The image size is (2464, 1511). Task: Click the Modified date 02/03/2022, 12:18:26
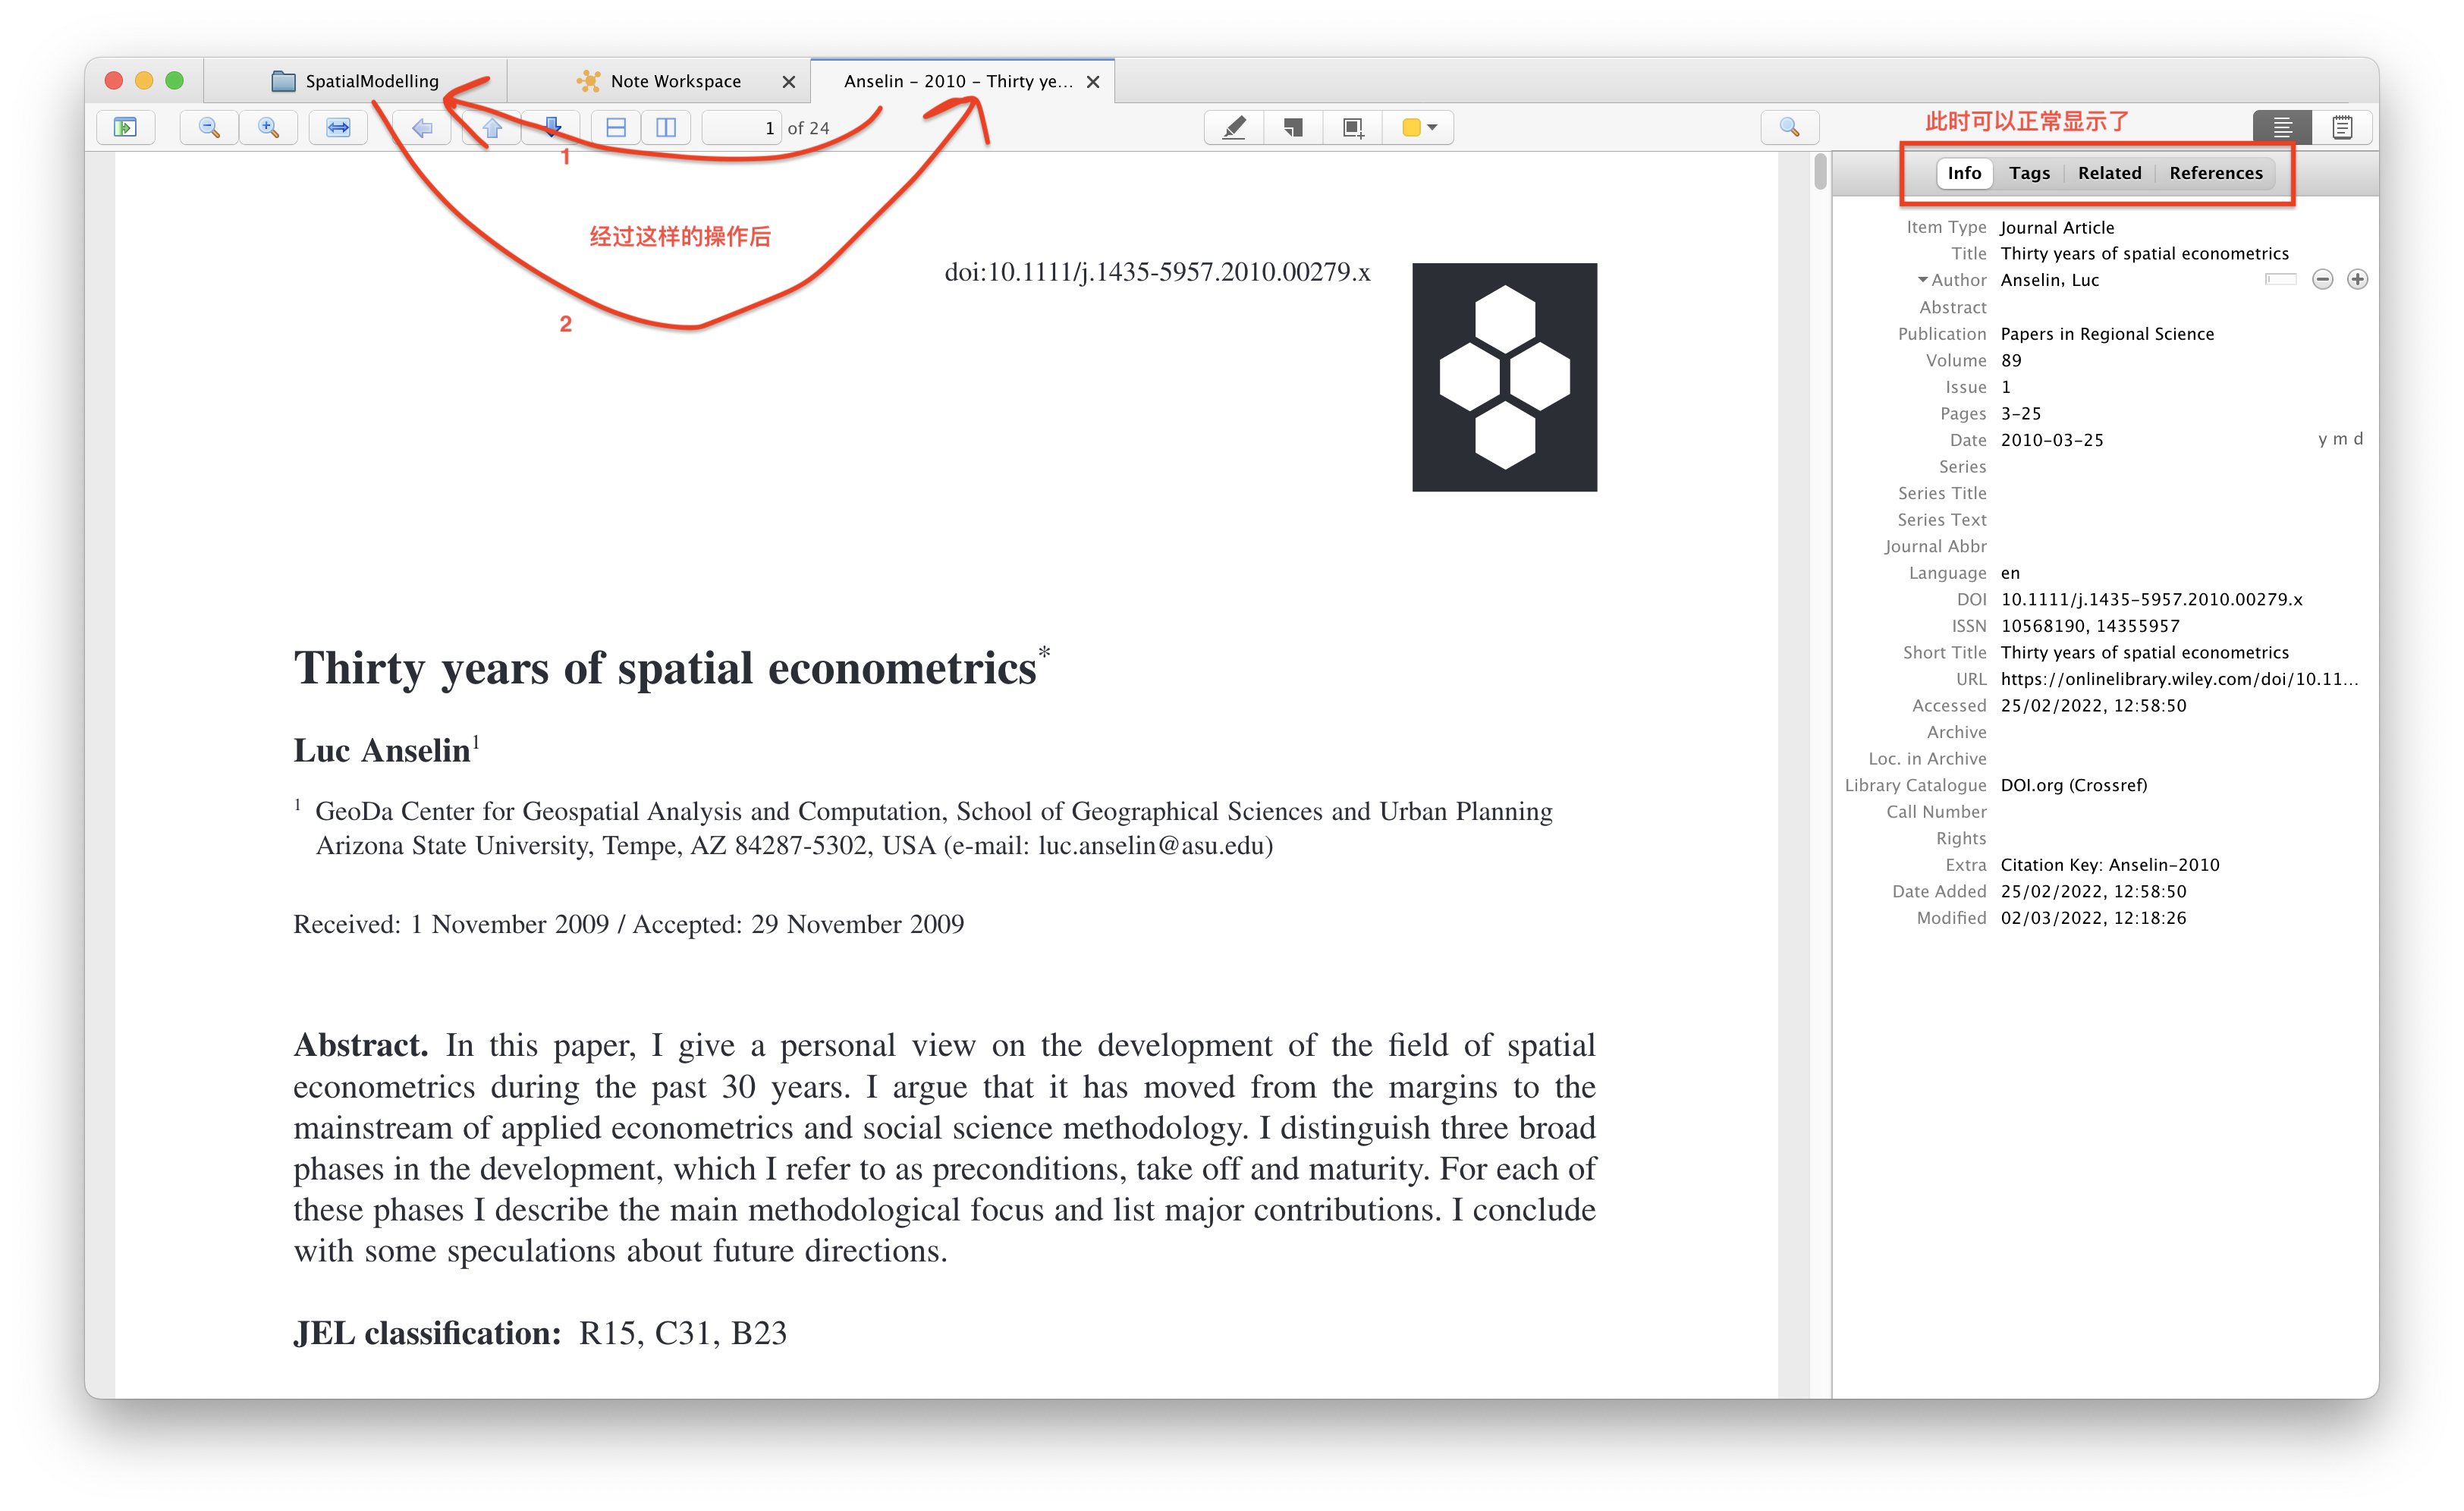click(2093, 918)
